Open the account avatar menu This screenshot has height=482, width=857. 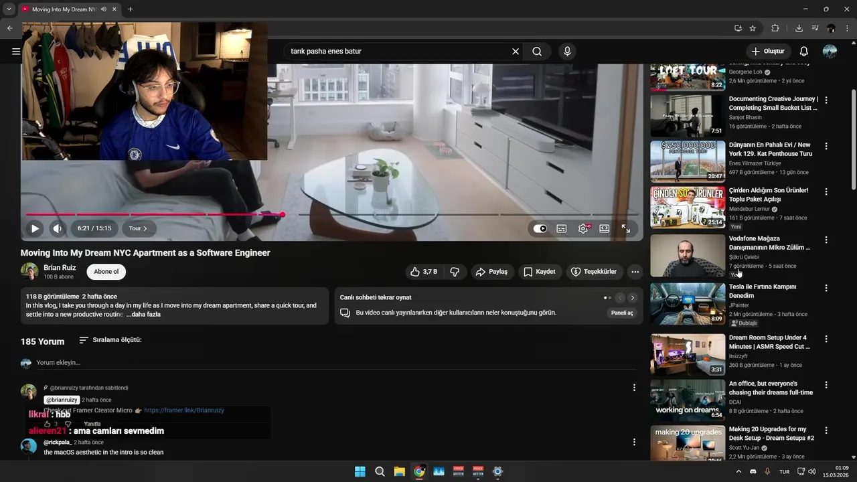click(830, 52)
